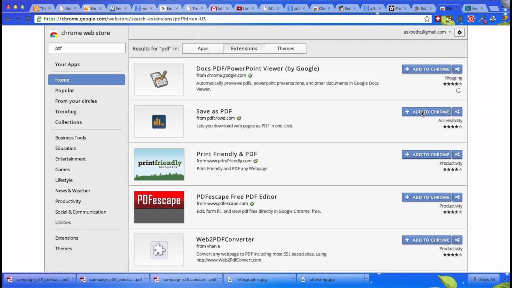Viewport: 512px width, 288px height.
Task: Click the Docs PDF/PowerPoint Viewer thumbnail
Action: click(159, 79)
